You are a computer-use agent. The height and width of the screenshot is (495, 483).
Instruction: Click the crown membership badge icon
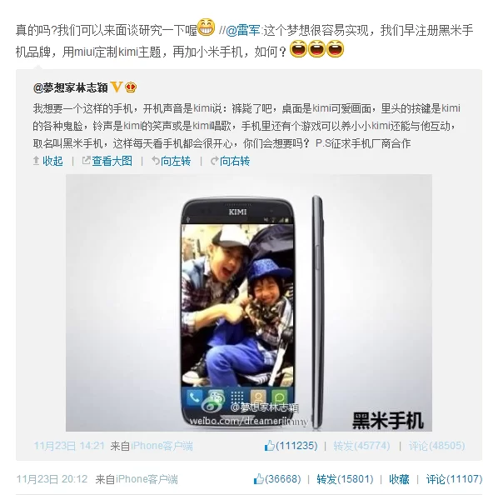pos(131,87)
